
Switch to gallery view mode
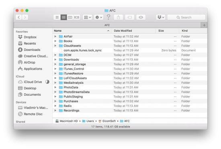coord(77,17)
